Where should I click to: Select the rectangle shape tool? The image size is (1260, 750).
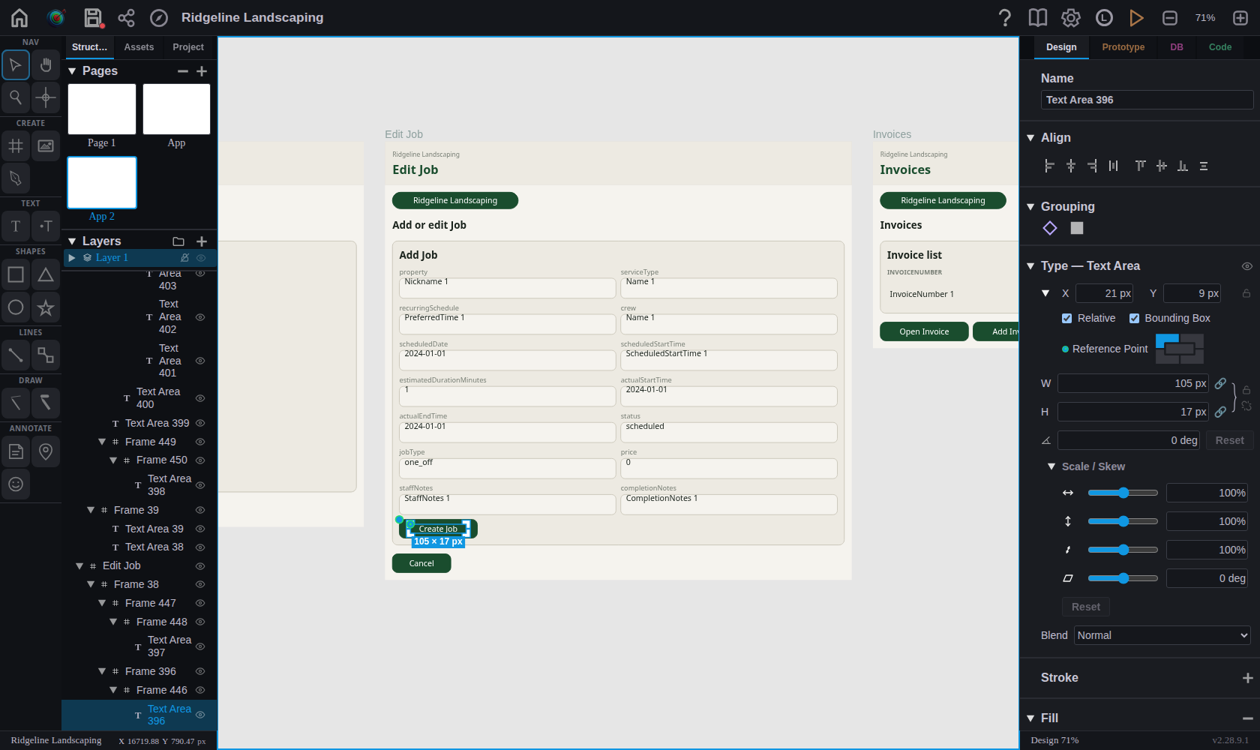tap(16, 274)
